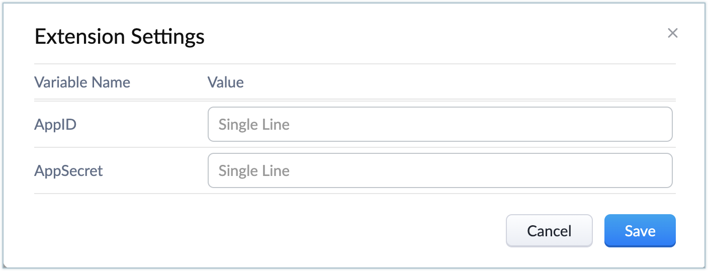Screen dimensions: 708x271
Task: Click the Single Line placeholder in AppID
Action: click(254, 124)
